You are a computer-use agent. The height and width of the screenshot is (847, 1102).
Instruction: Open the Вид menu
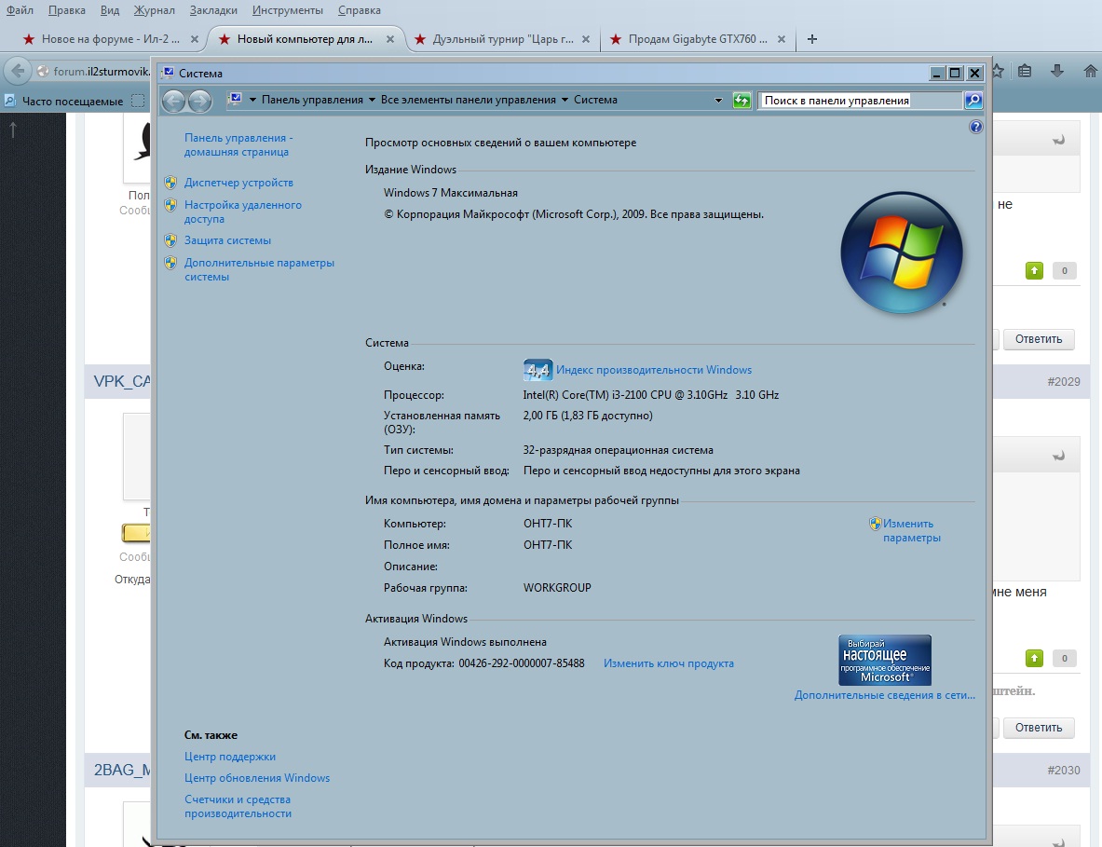click(110, 10)
